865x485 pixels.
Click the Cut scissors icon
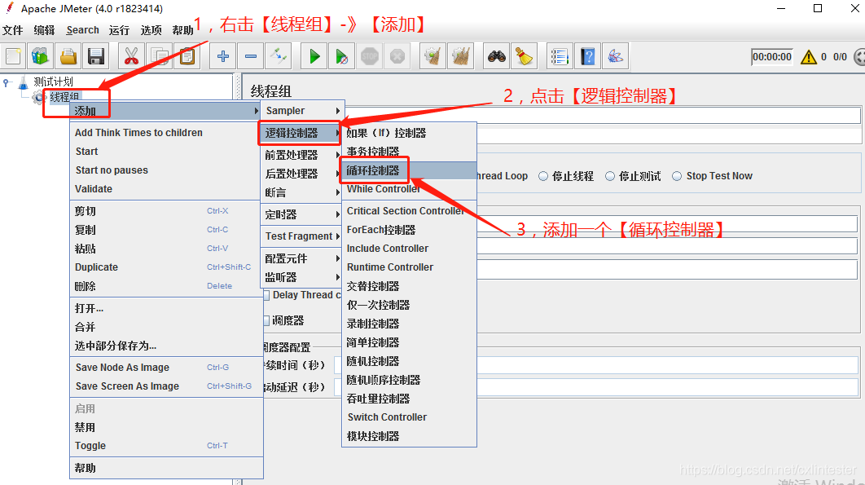point(131,56)
